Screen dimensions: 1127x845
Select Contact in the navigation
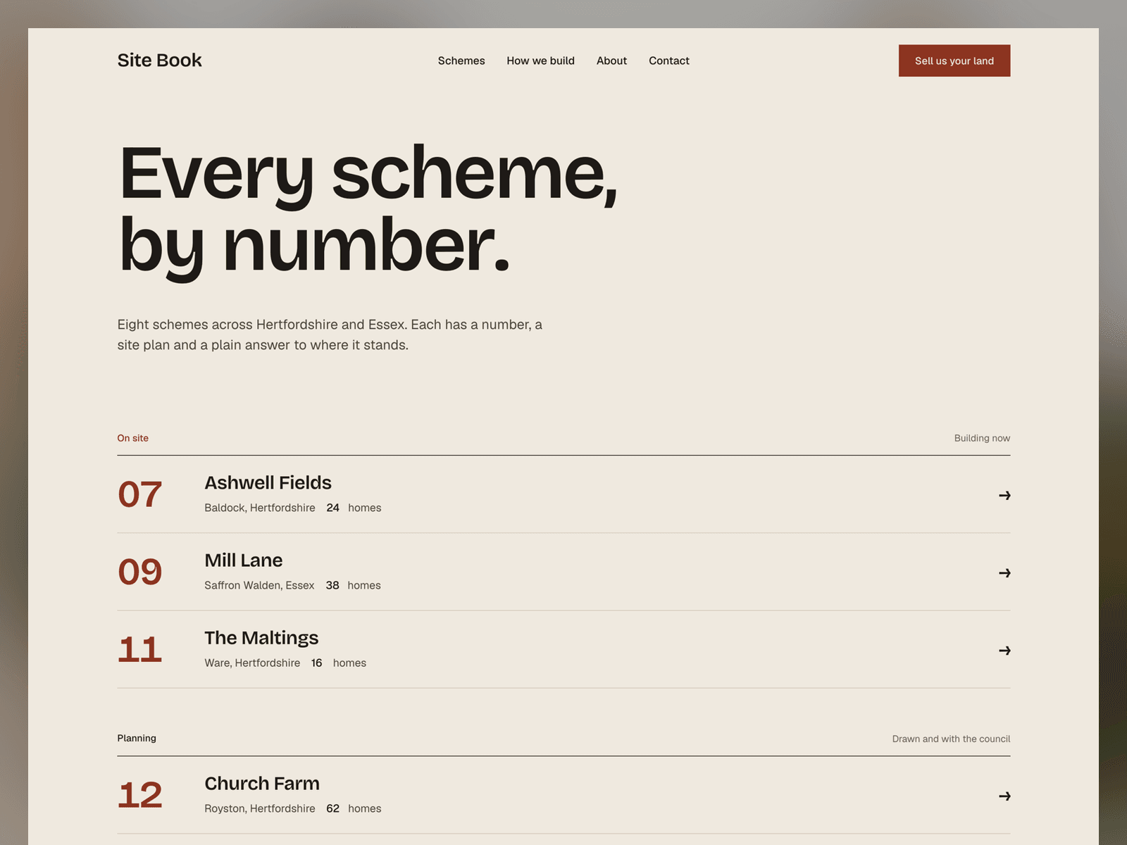[x=669, y=61]
